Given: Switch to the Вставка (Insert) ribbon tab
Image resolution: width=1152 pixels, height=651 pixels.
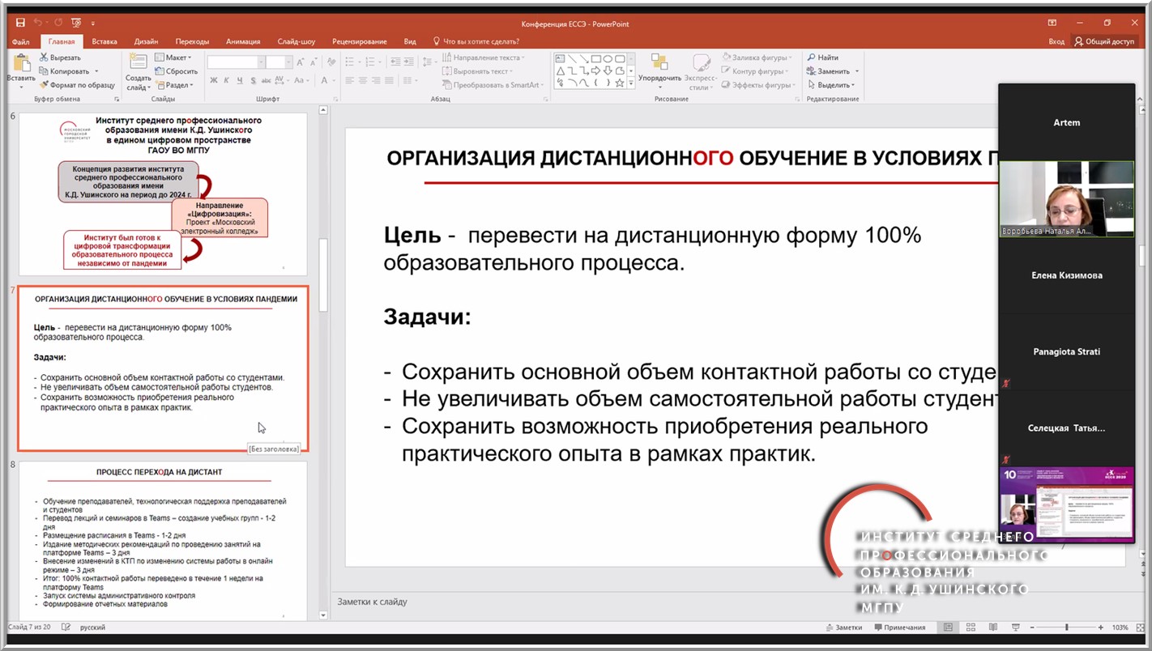Looking at the screenshot, I should coord(105,41).
